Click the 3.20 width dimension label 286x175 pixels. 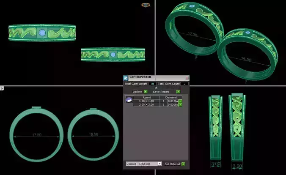(x=237, y=166)
